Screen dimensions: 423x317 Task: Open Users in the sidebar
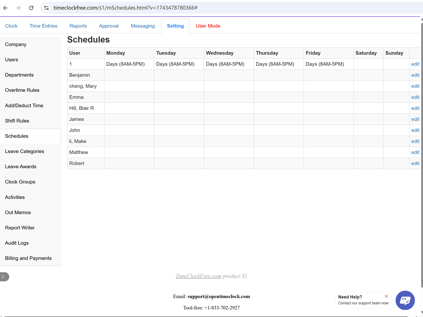(31, 60)
